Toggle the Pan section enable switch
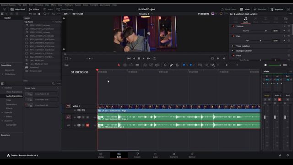293x165 pixels. click(x=233, y=36)
